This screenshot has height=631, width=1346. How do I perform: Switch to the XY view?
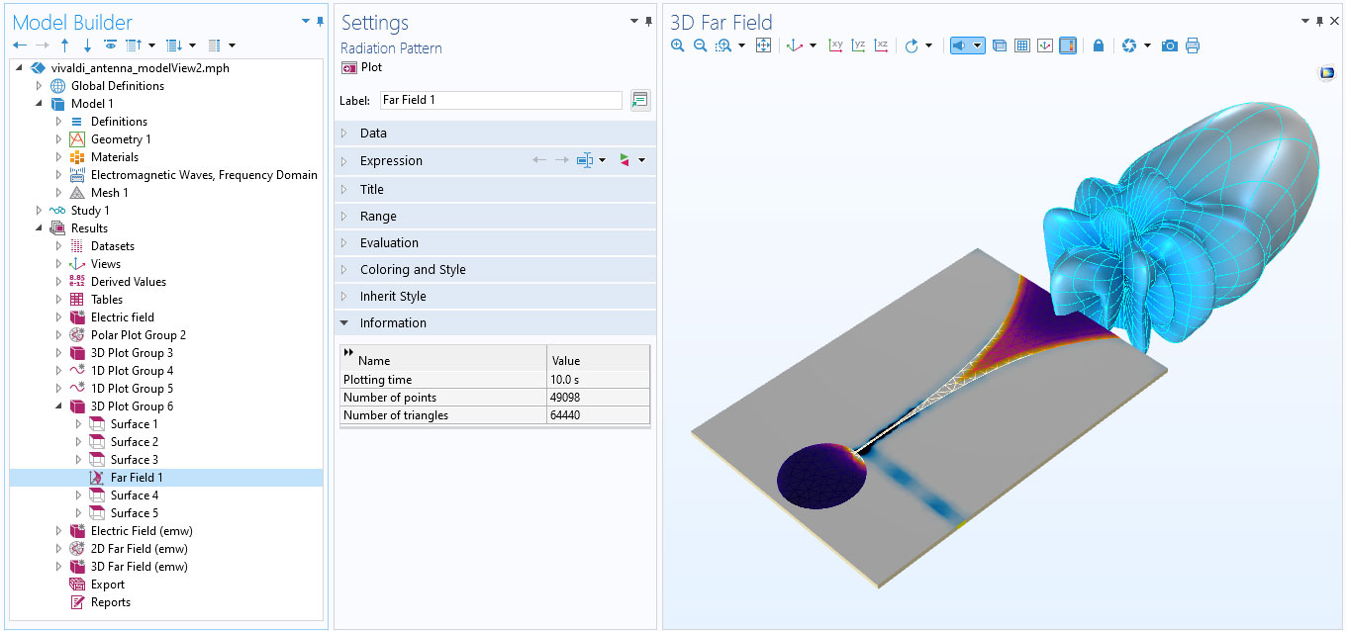tap(836, 45)
